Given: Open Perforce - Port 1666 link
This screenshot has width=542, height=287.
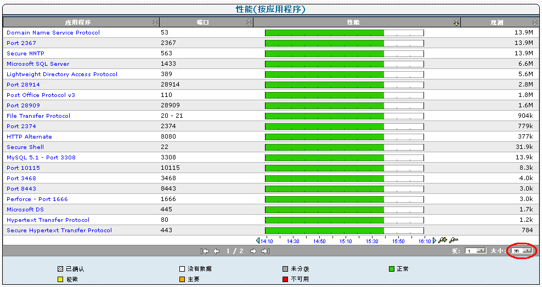Looking at the screenshot, I should pyautogui.click(x=37, y=199).
